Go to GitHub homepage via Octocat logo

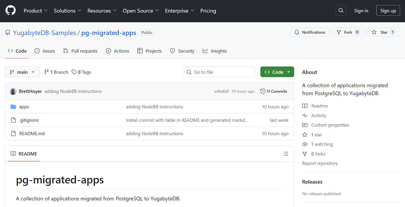pos(11,11)
